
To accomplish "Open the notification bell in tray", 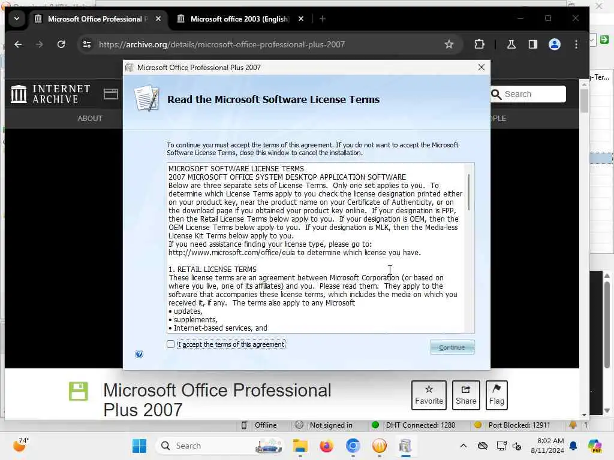I will coord(573,446).
